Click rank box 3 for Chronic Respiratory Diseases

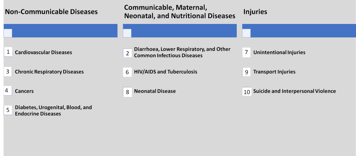(x=8, y=72)
